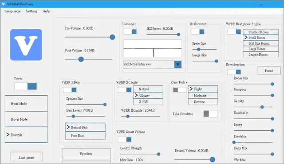Click the Density slider handle
The height and width of the screenshot is (164, 284).
(262, 107)
